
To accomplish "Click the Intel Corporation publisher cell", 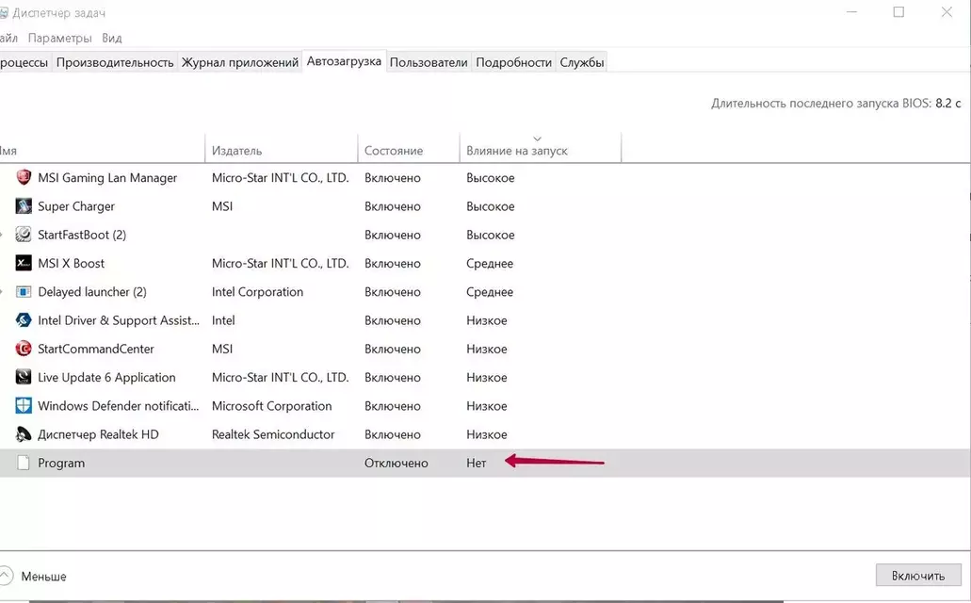I will (258, 292).
